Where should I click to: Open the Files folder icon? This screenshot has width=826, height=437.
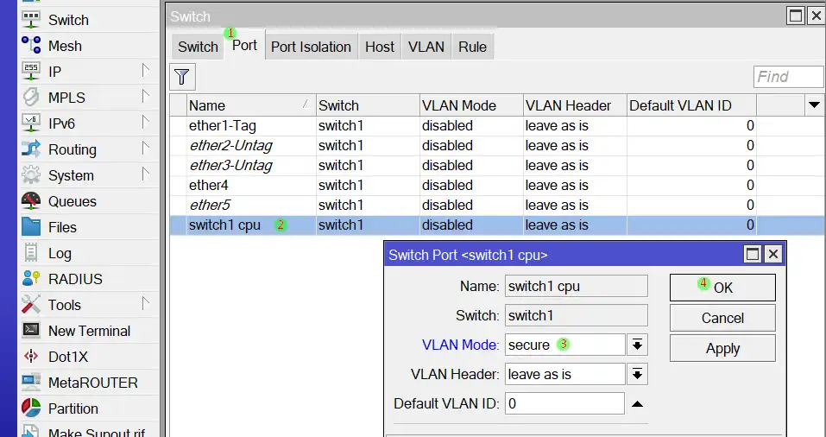(x=31, y=227)
